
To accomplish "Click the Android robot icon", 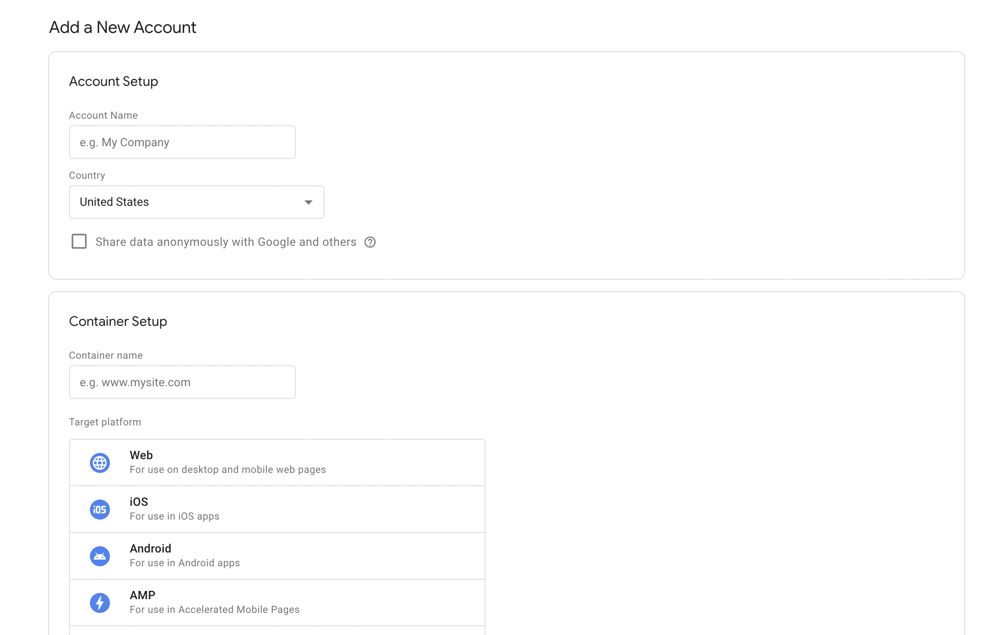I will click(x=100, y=556).
